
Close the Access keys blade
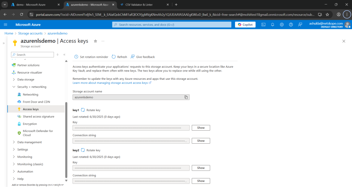[344, 41]
